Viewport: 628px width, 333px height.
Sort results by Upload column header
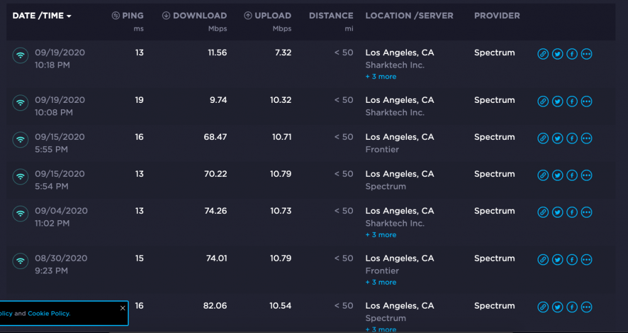268,16
